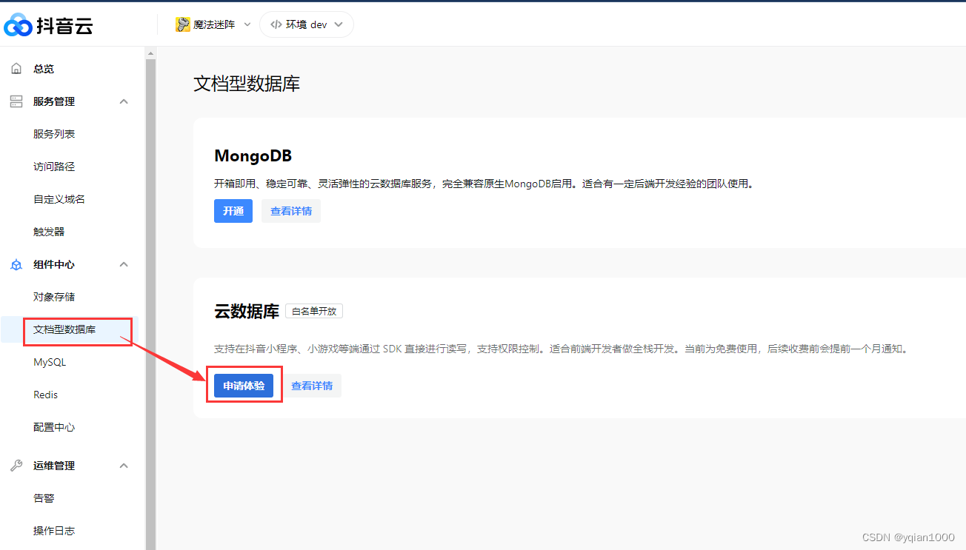Click the 魔法迷阵 project avatar icon

tap(183, 24)
